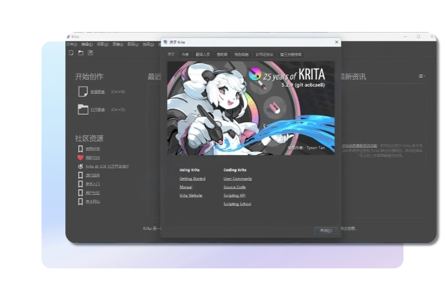445x296 pixels.
Task: Open the Scripting School link
Action: (x=237, y=204)
